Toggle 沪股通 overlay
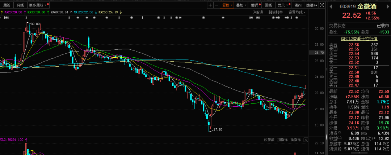The width and height of the screenshot is (391, 155). (x=258, y=12)
